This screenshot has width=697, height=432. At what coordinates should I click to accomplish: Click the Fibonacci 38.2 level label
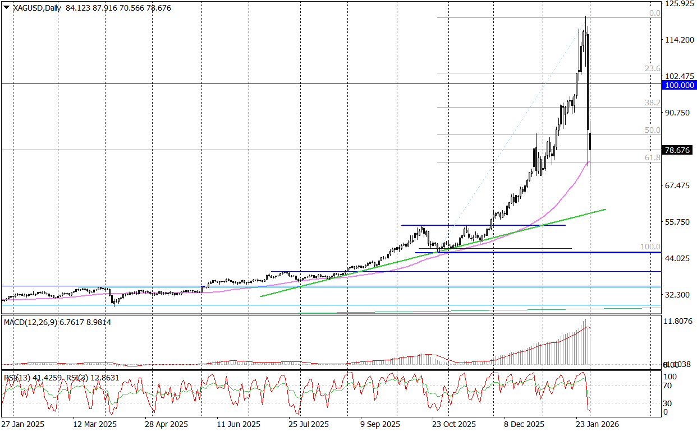pos(652,103)
